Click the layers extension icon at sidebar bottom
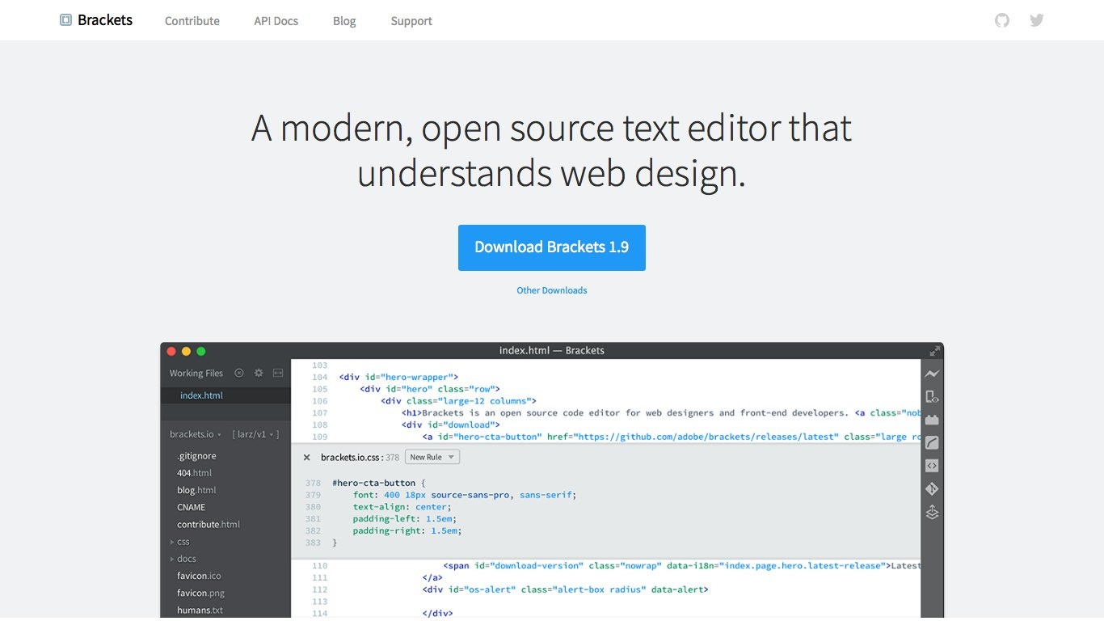Viewport: 1104px width, 621px height. [x=932, y=511]
